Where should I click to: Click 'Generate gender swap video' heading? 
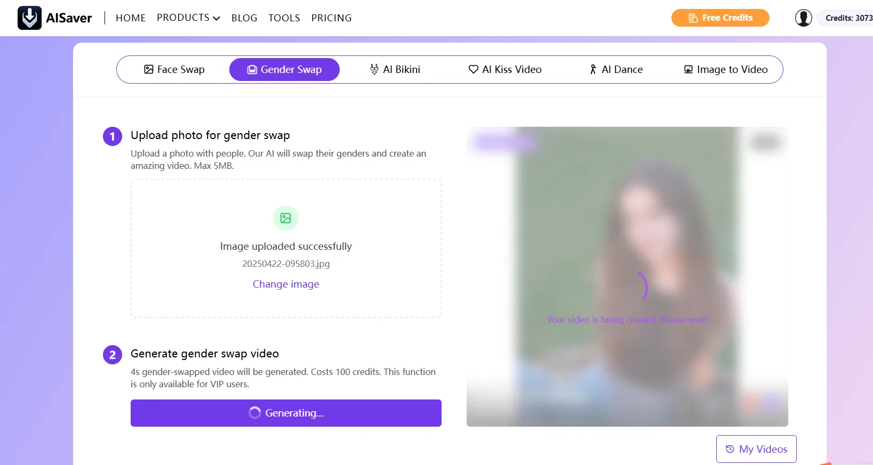[x=205, y=354]
